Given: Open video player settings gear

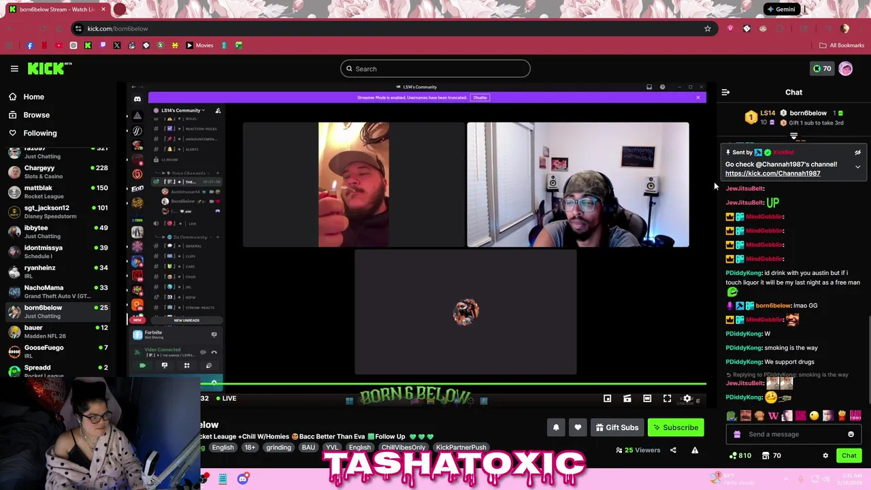Looking at the screenshot, I should 687,399.
